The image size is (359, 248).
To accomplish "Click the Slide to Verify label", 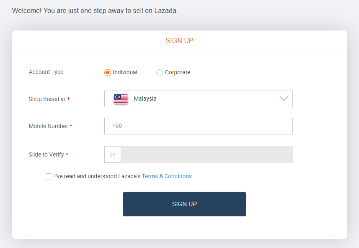I will click(46, 154).
